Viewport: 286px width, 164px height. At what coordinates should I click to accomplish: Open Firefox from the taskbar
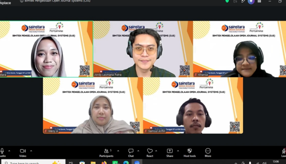tap(104, 162)
